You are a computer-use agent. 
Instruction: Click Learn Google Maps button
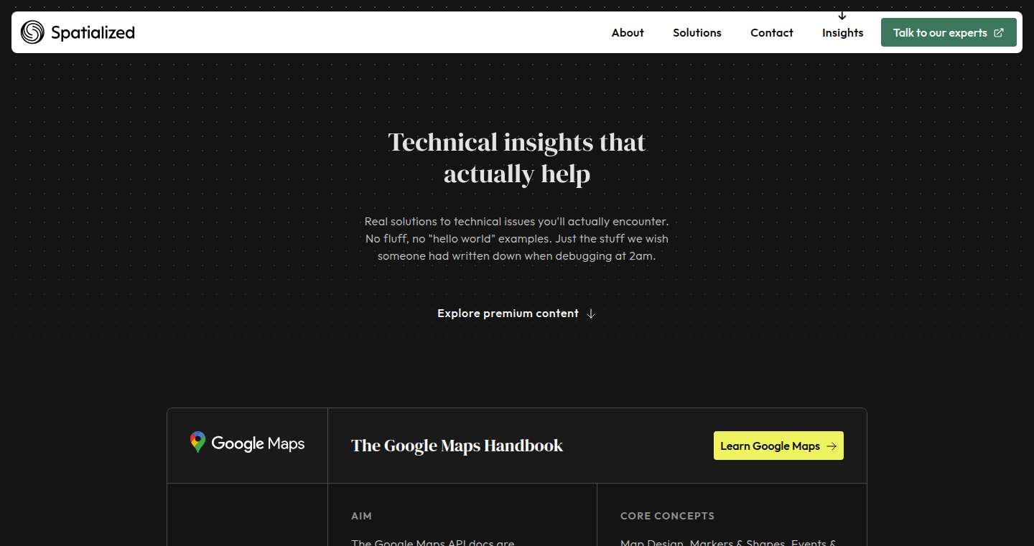[x=778, y=446]
